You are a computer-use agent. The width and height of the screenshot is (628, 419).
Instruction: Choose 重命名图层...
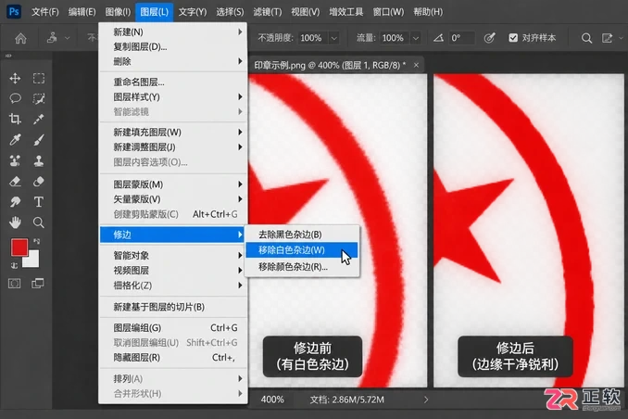(173, 83)
